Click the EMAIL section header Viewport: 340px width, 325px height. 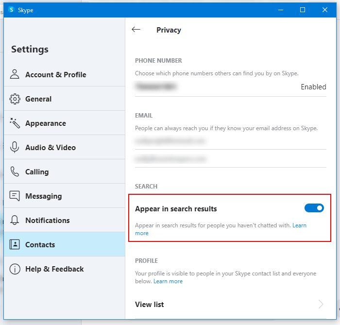[144, 115]
